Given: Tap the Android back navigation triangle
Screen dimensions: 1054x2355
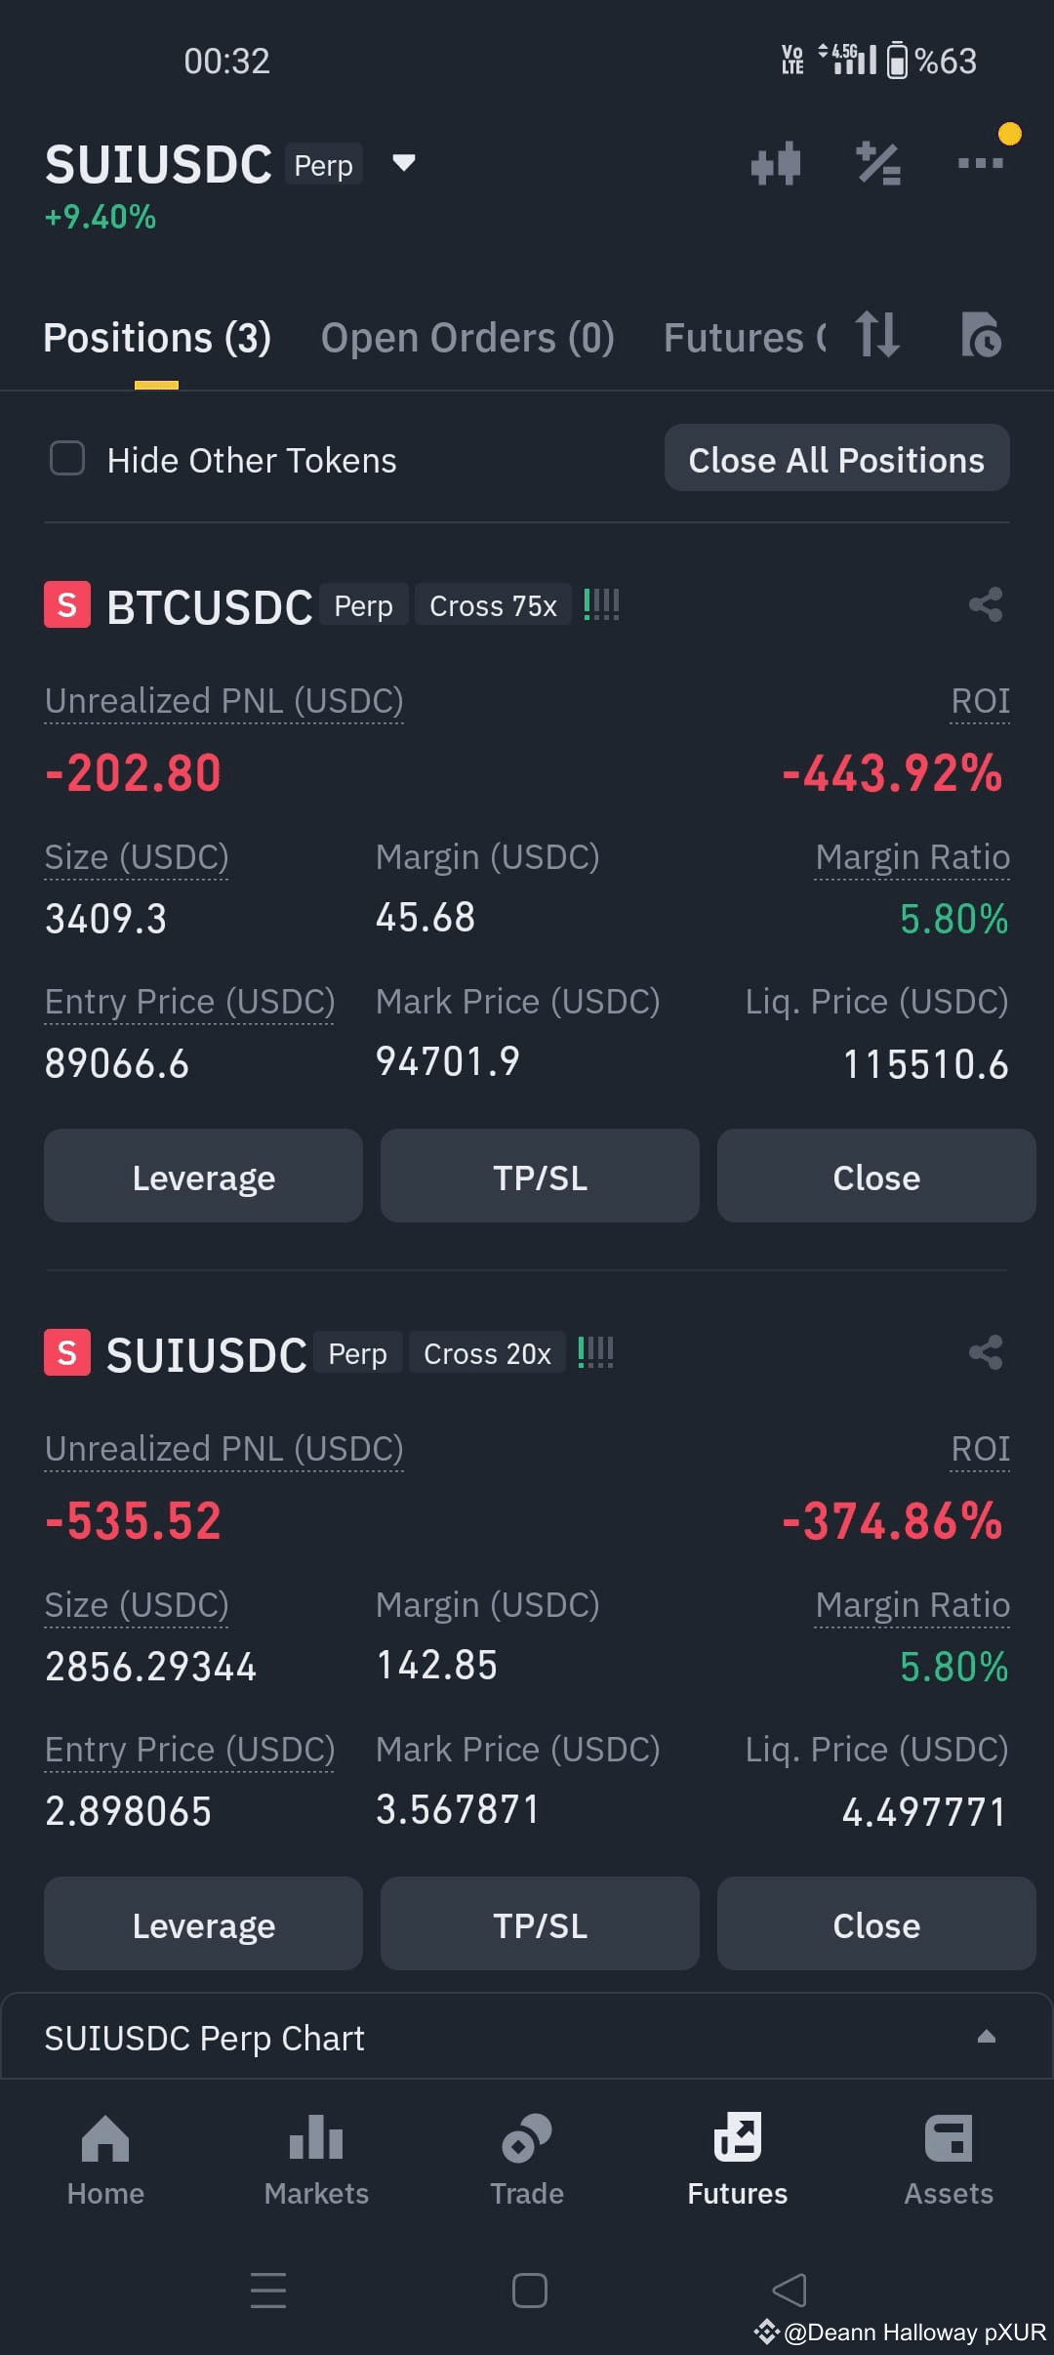Looking at the screenshot, I should pos(789,2290).
